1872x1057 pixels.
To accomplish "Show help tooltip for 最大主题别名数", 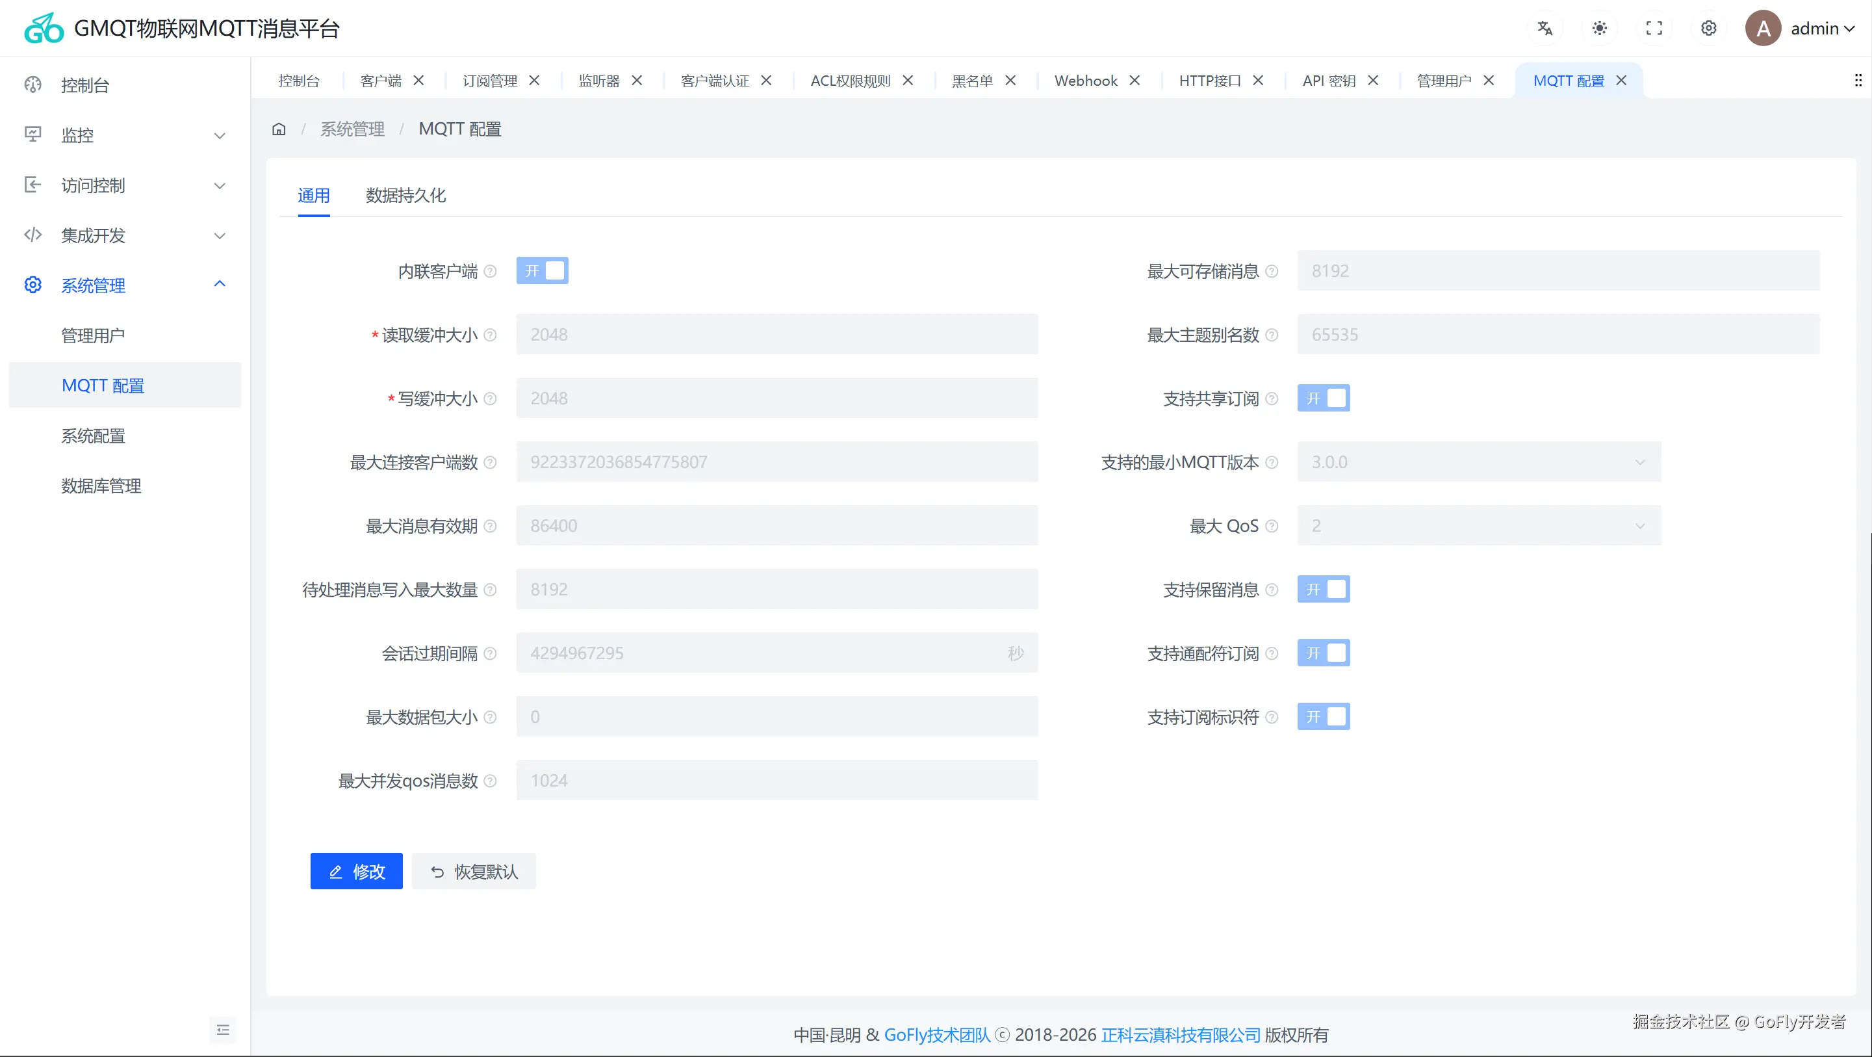I will (1272, 335).
